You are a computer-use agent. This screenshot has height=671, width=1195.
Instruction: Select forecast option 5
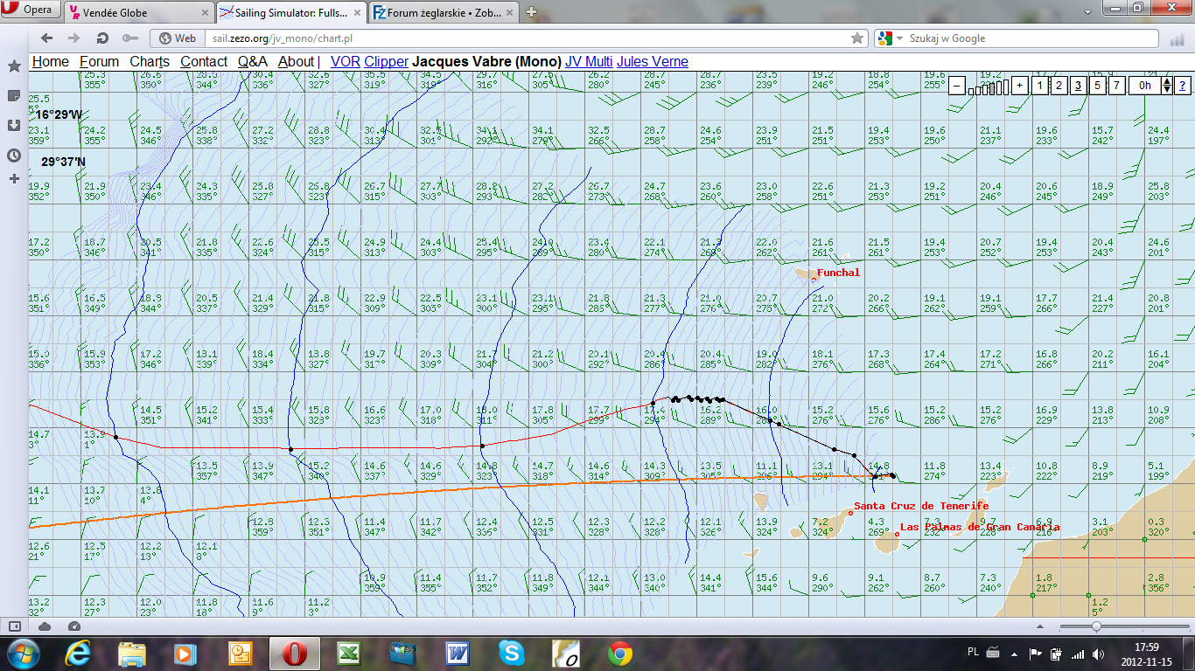[x=1097, y=86]
